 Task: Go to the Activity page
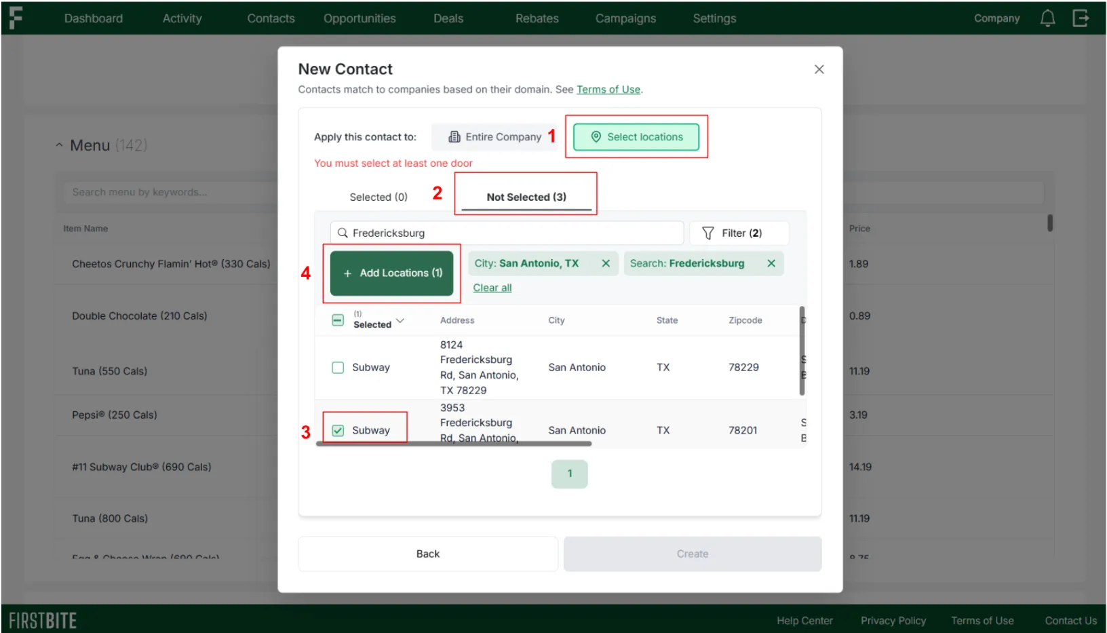(x=182, y=18)
